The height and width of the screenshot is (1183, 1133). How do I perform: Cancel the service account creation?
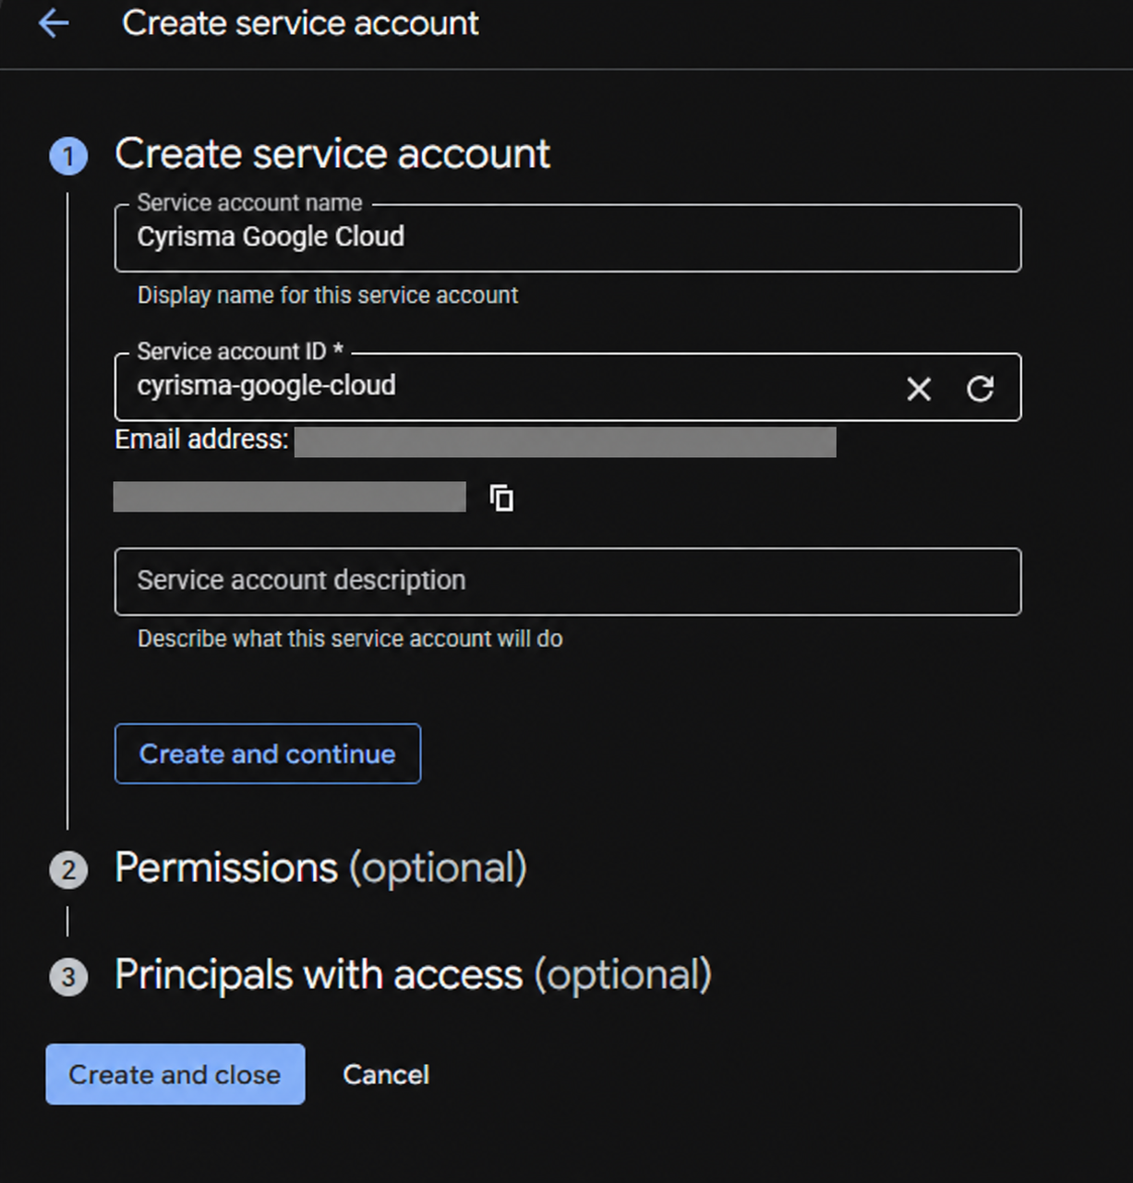tap(386, 1074)
